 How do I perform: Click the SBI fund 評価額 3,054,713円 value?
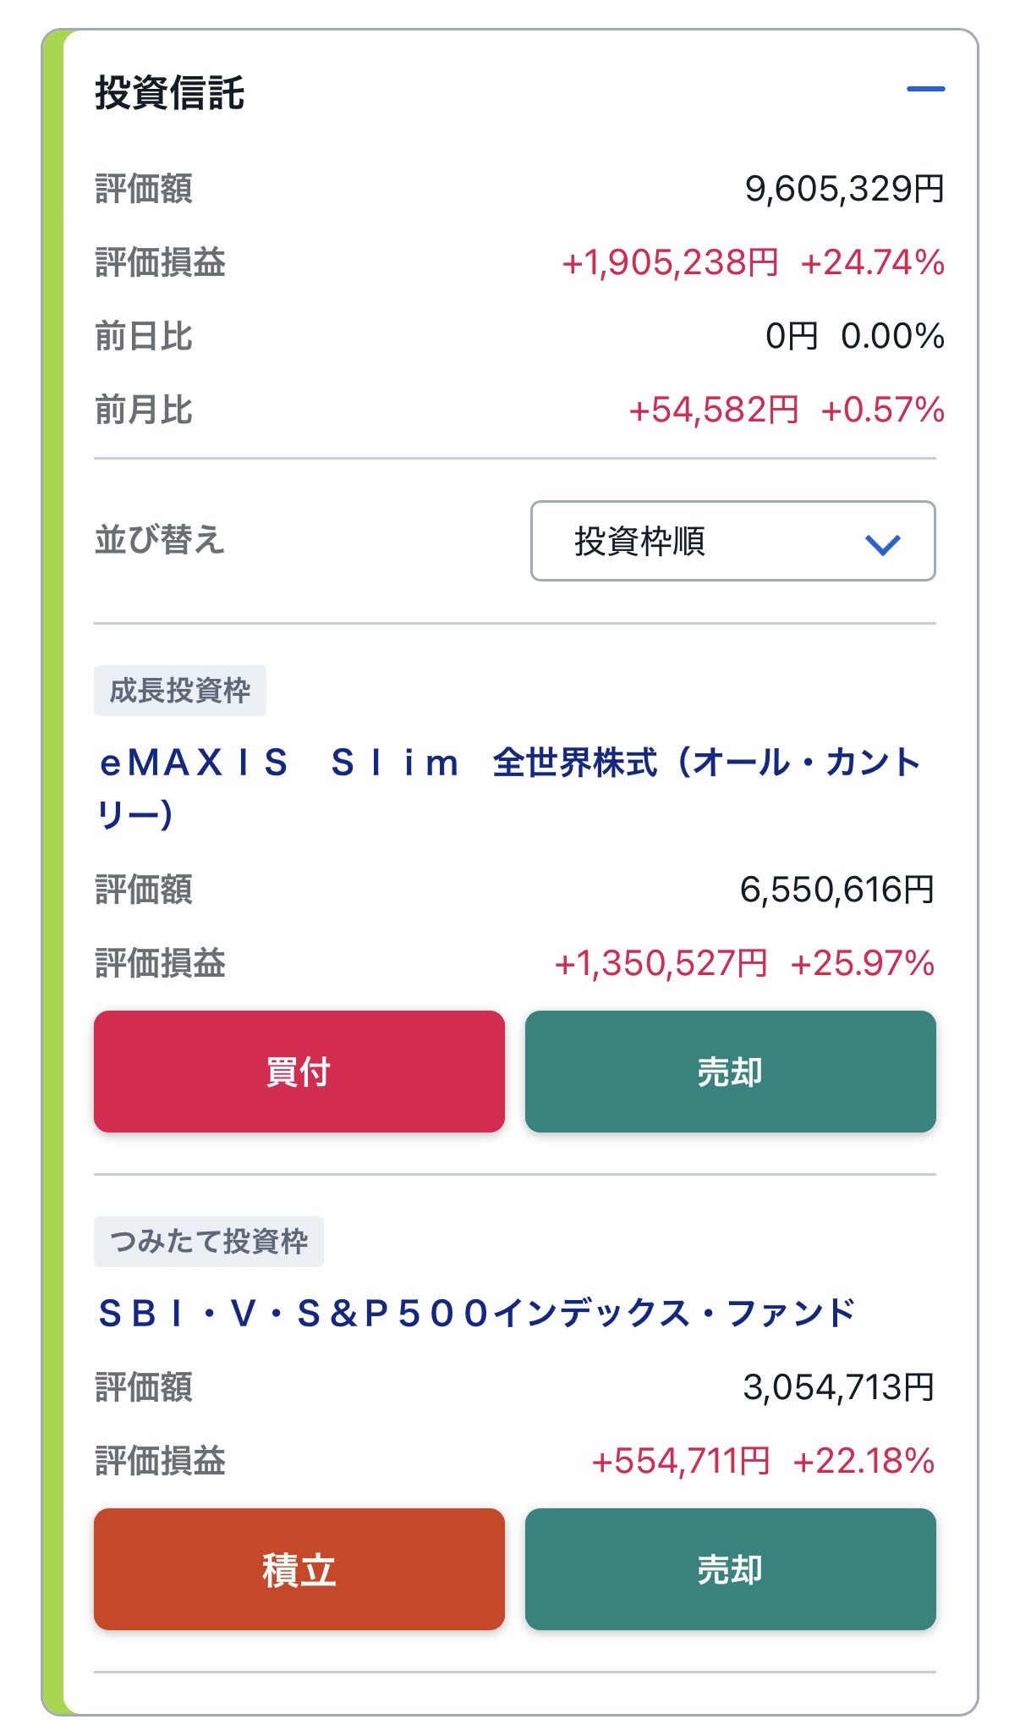(838, 1388)
